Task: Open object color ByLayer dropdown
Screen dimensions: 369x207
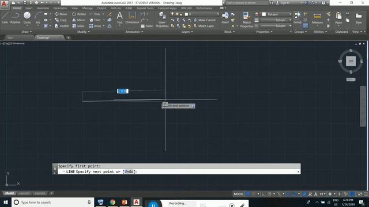Action: tap(277, 14)
